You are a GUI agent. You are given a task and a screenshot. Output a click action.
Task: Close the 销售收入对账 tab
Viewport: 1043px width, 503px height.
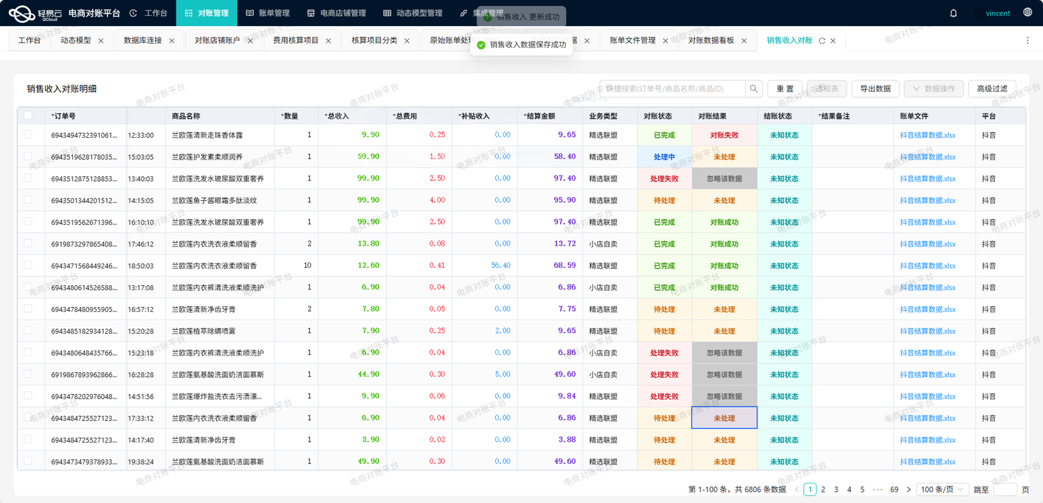tap(833, 41)
